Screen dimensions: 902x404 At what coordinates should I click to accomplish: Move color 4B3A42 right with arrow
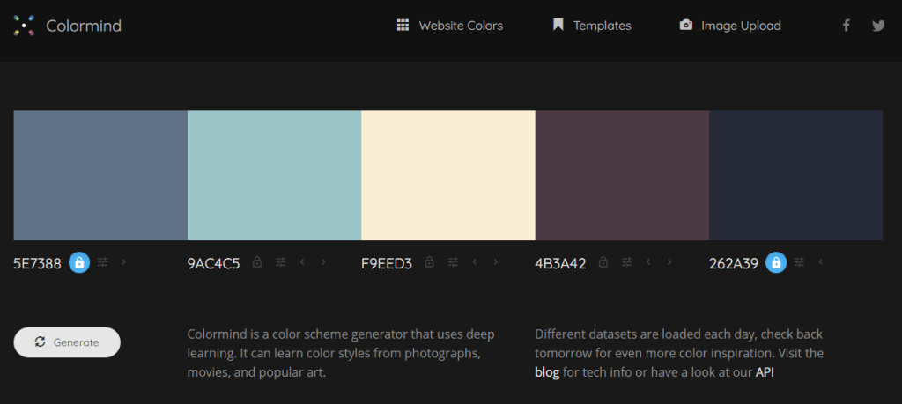click(x=669, y=262)
